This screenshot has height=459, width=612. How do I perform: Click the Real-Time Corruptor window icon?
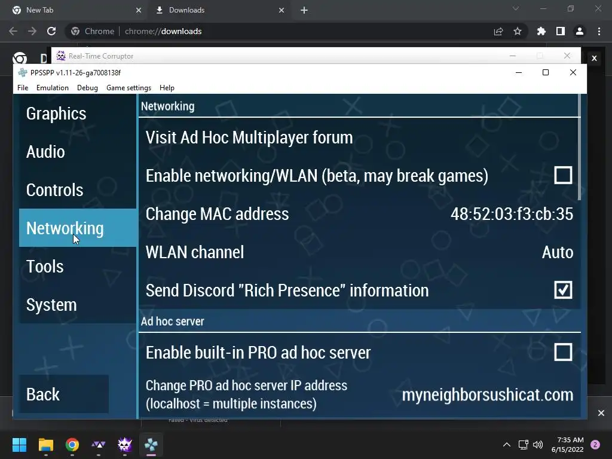tap(61, 56)
